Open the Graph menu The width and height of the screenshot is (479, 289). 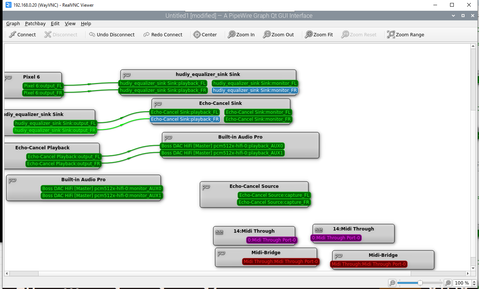coord(13,23)
